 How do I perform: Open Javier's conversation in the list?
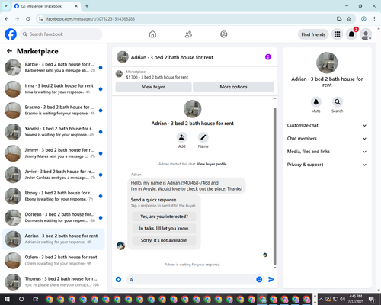click(53, 175)
